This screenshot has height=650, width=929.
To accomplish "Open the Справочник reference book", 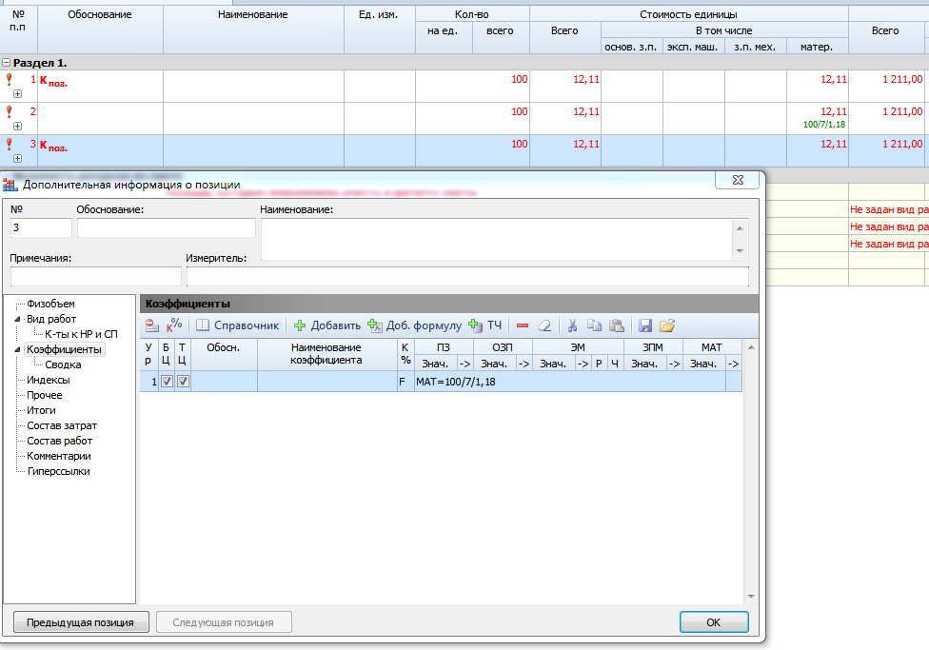I will [x=237, y=325].
